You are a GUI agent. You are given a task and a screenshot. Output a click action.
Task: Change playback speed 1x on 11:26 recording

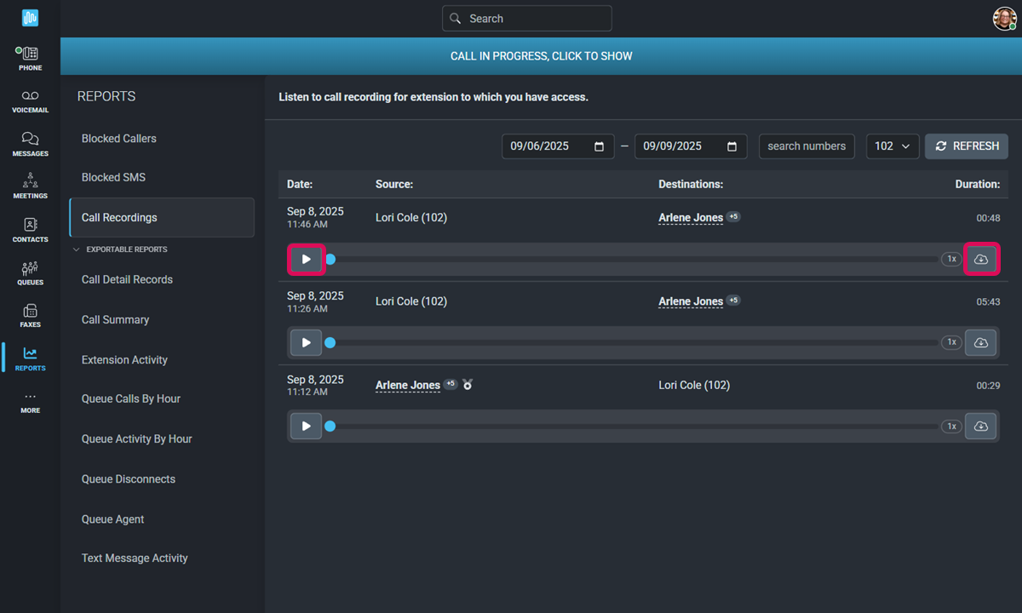[950, 342]
